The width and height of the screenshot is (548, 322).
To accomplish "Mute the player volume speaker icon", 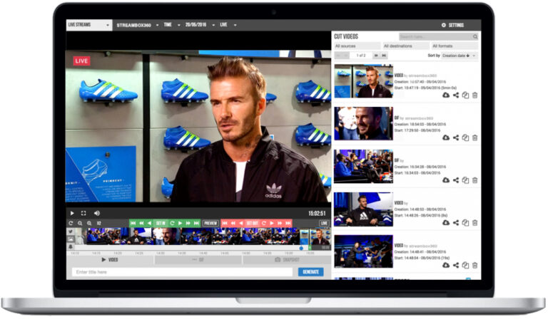I will click(97, 213).
